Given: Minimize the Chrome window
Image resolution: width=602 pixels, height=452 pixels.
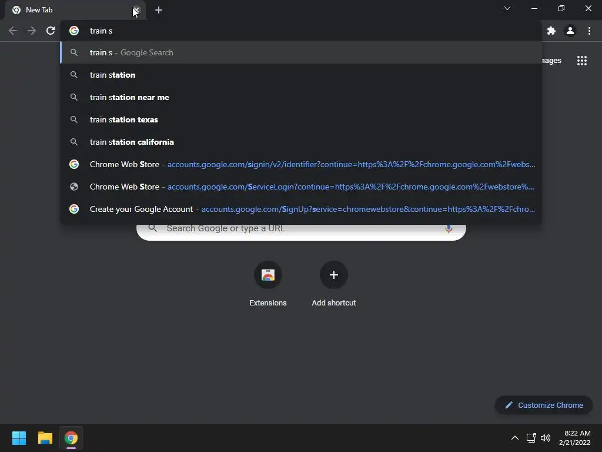Looking at the screenshot, I should click(x=534, y=8).
